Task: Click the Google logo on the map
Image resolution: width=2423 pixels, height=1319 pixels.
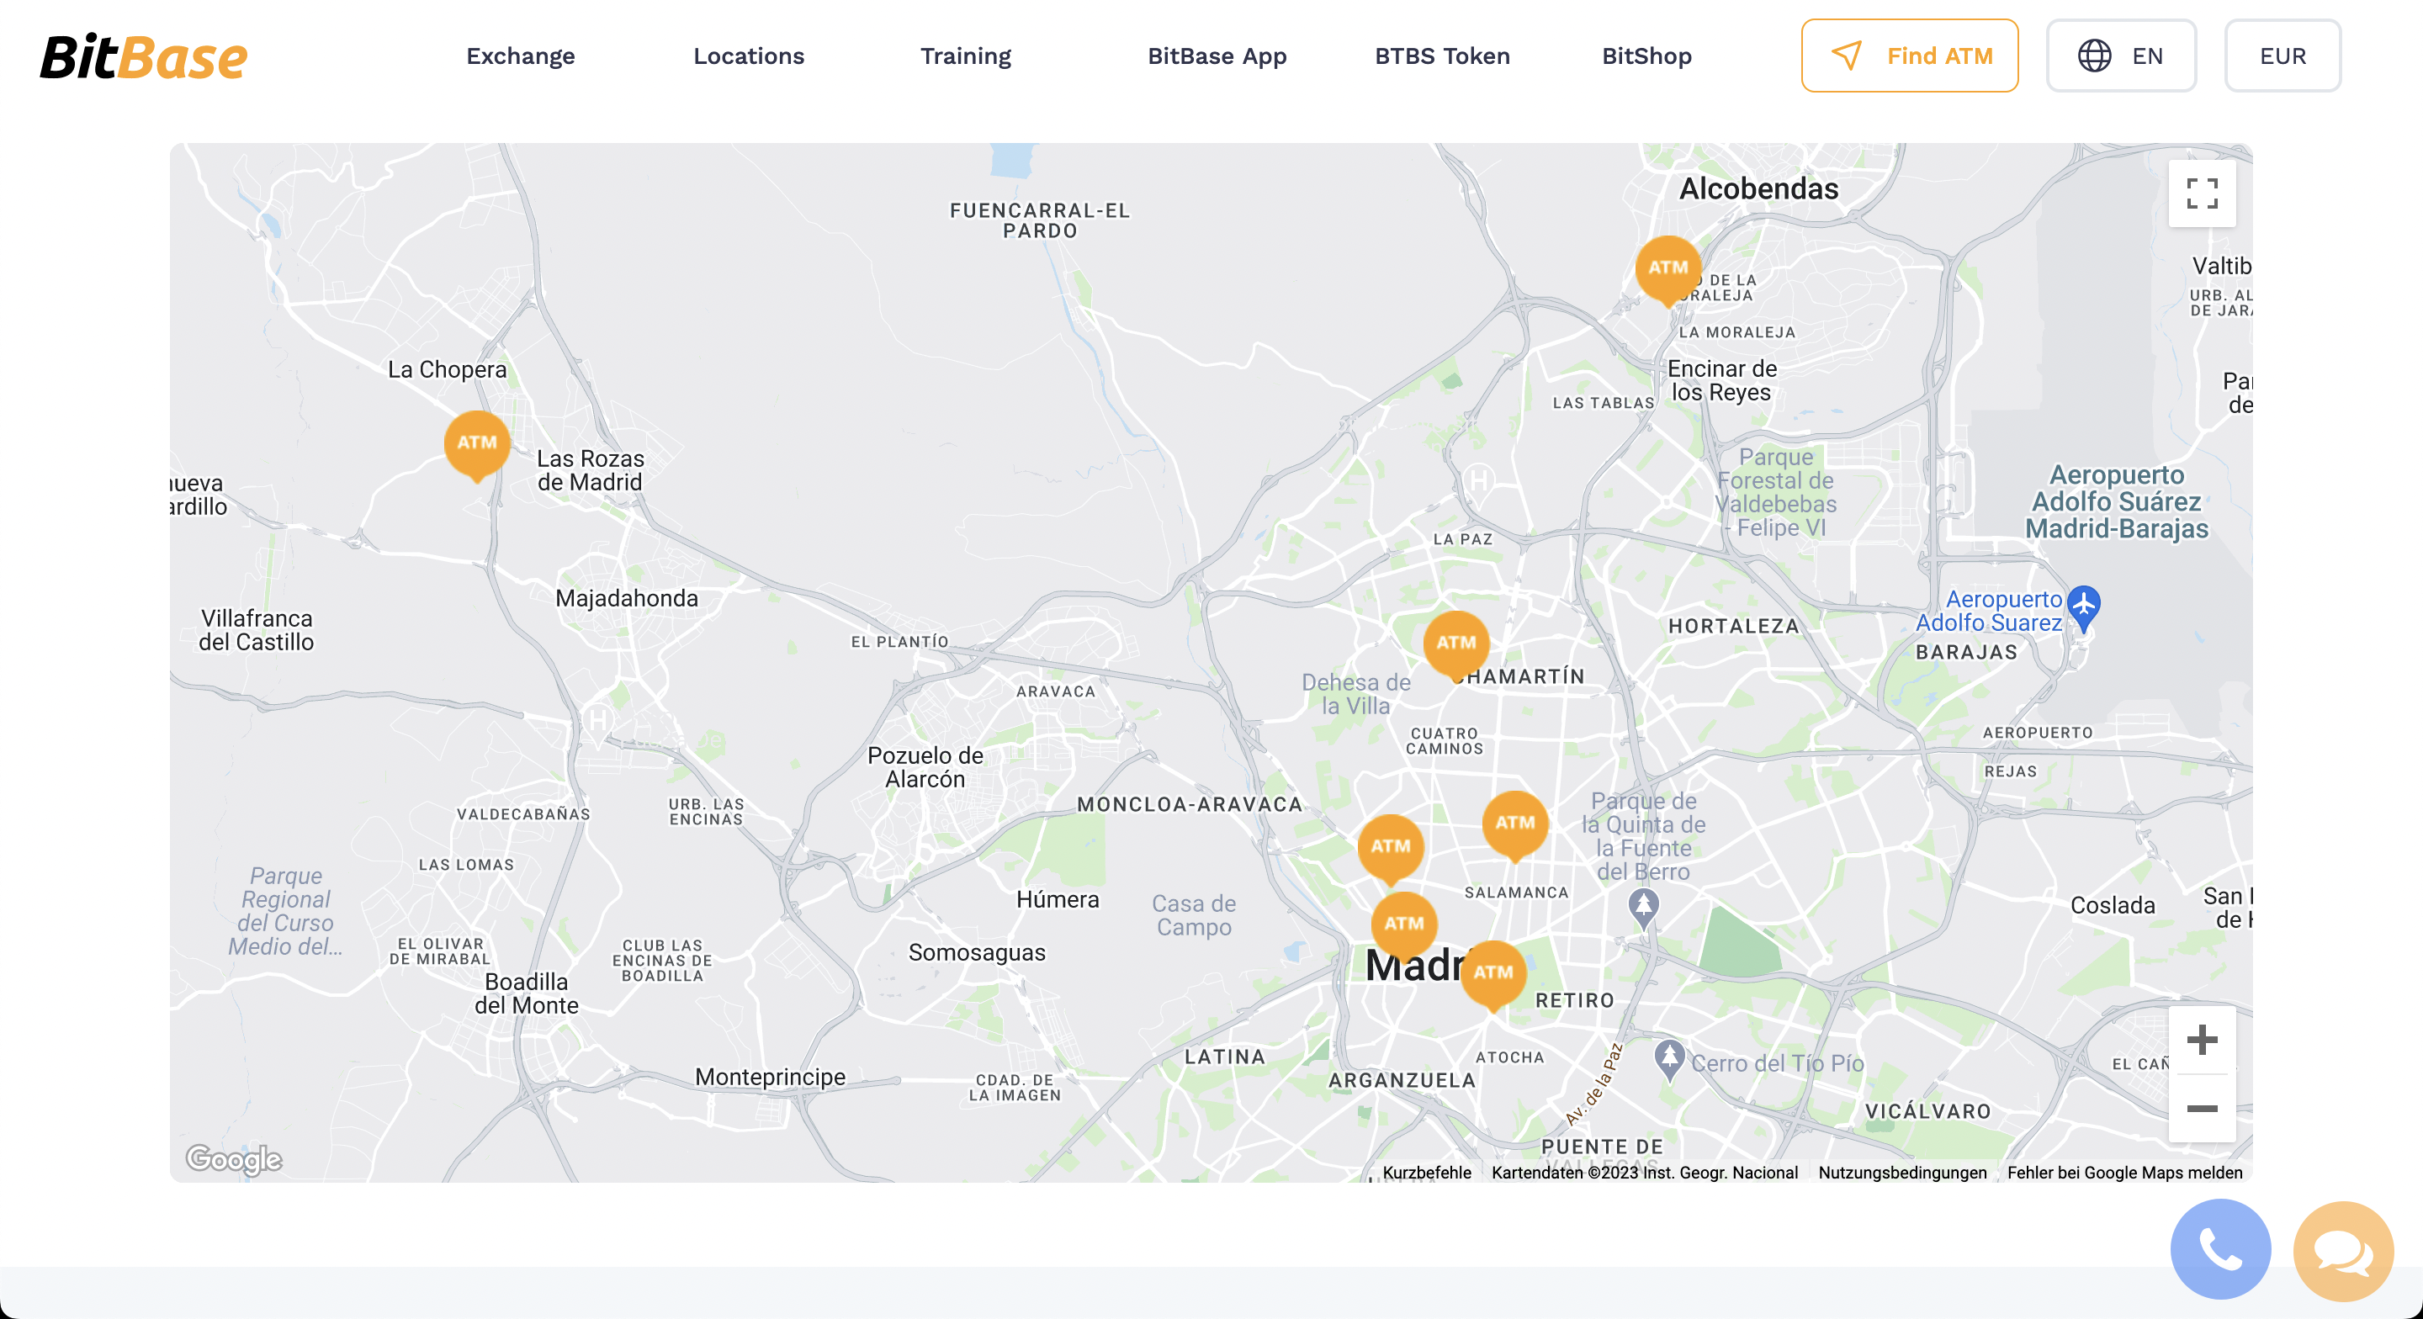Action: pos(233,1159)
